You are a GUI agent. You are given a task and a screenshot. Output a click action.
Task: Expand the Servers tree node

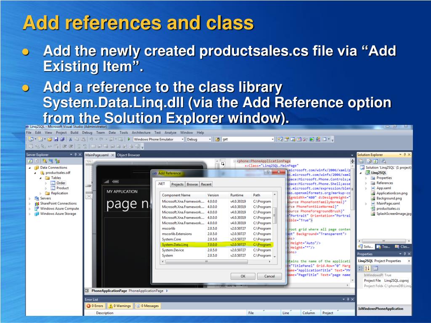(30, 199)
